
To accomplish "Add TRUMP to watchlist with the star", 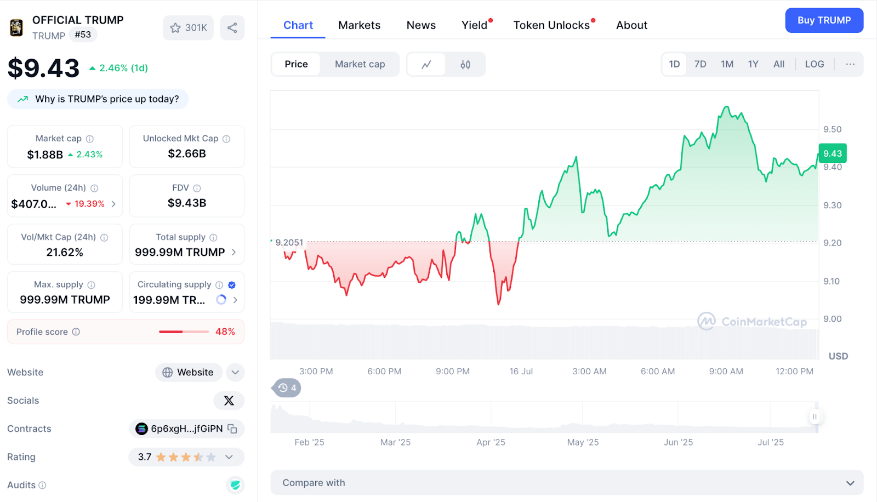I will 188,28.
